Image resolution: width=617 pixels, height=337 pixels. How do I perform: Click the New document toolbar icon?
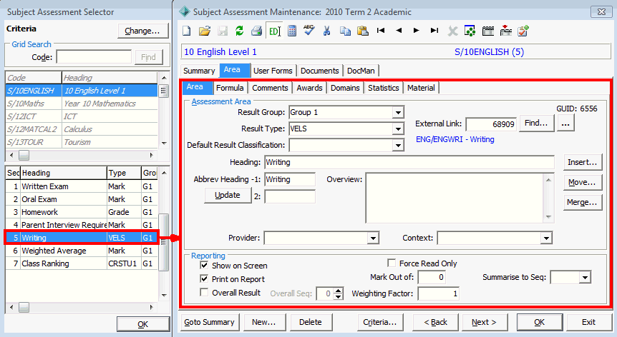(187, 31)
